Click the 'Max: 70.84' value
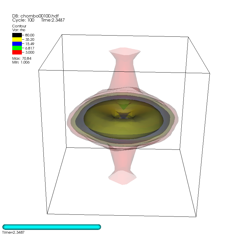 coord(22,58)
